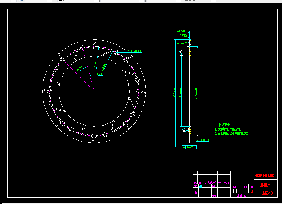Viewport: 282px width, 204px height.
Task: Click the 阶段标记 header cell
Action: [x=237, y=187]
